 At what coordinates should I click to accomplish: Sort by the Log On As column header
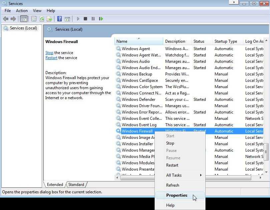click(253, 41)
